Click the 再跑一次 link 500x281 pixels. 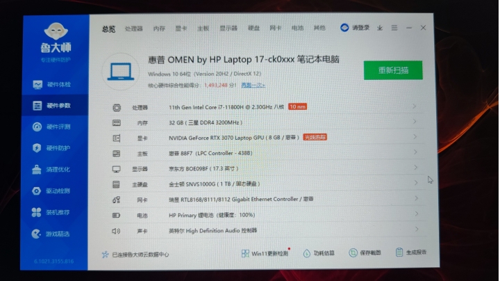(253, 86)
